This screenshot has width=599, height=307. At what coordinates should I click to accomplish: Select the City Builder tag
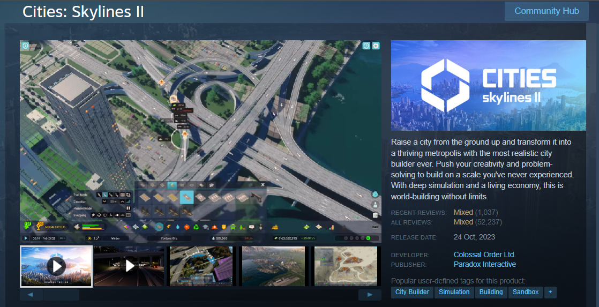coord(412,292)
